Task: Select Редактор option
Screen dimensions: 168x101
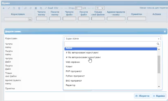Action: (111, 85)
